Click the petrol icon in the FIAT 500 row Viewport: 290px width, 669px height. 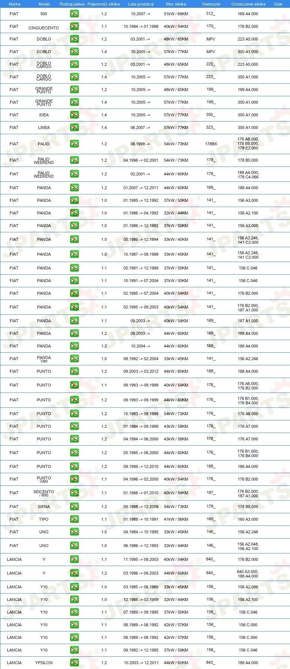[75, 14]
